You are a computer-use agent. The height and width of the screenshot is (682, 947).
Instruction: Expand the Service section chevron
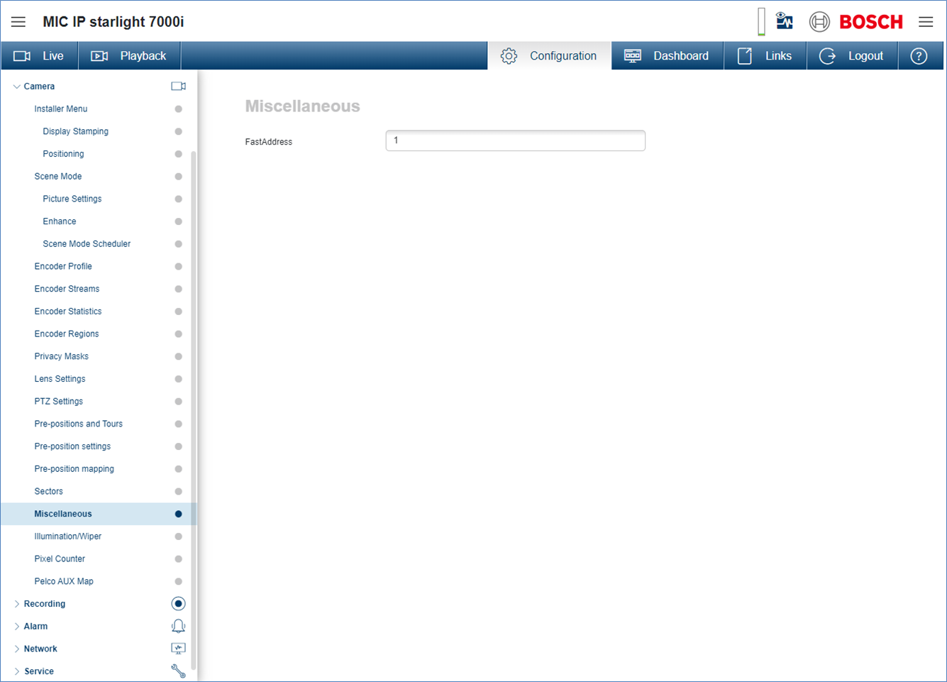coord(17,671)
